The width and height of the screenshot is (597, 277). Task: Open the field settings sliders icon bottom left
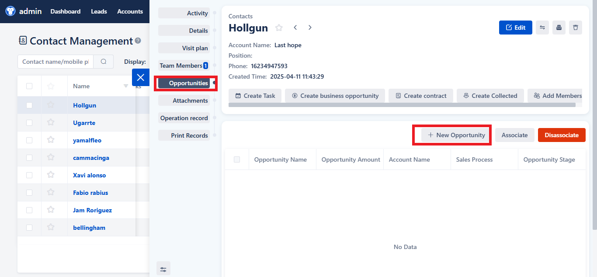[163, 268]
